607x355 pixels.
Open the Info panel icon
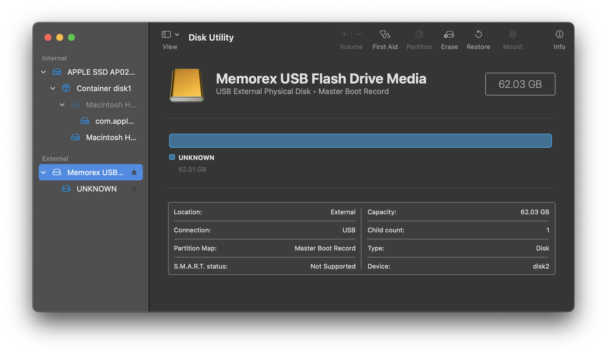tap(559, 34)
